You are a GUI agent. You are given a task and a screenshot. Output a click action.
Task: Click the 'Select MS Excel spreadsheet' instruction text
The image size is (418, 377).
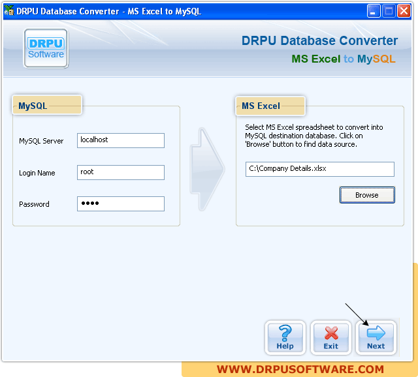(314, 136)
